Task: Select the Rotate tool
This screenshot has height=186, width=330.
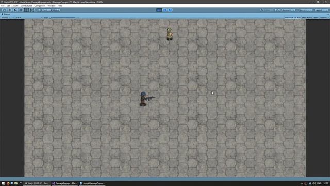Action: point(15,10)
